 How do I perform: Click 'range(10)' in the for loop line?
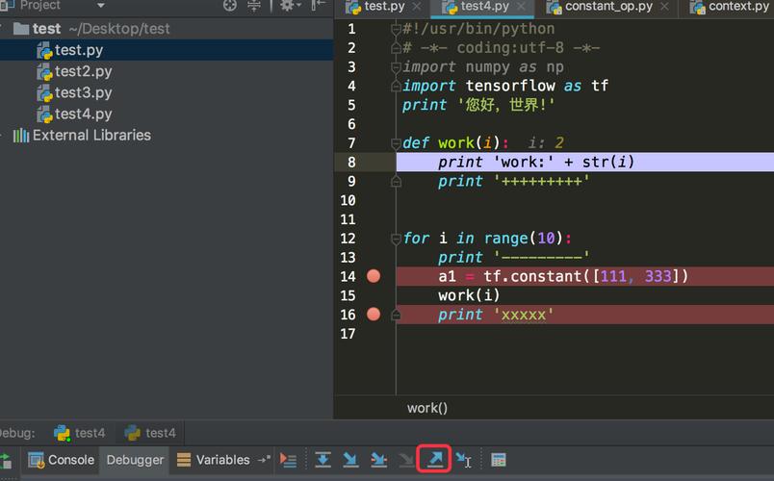523,239
